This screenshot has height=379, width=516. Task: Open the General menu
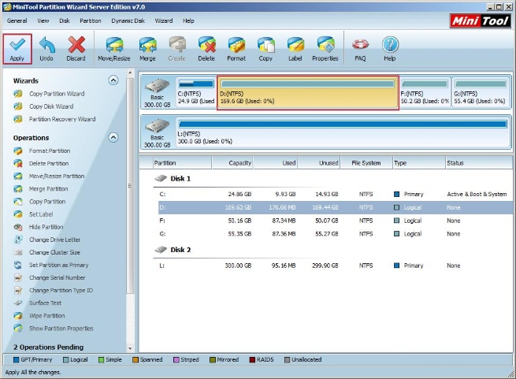tap(17, 20)
